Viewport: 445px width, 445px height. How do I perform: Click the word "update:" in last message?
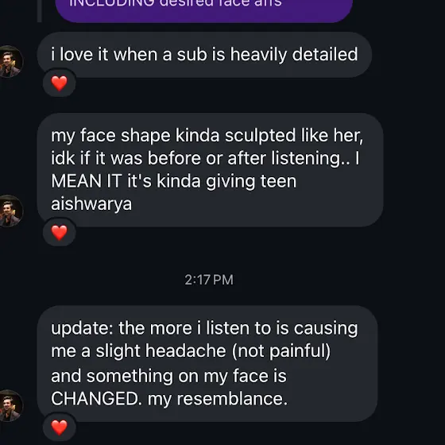coord(83,329)
